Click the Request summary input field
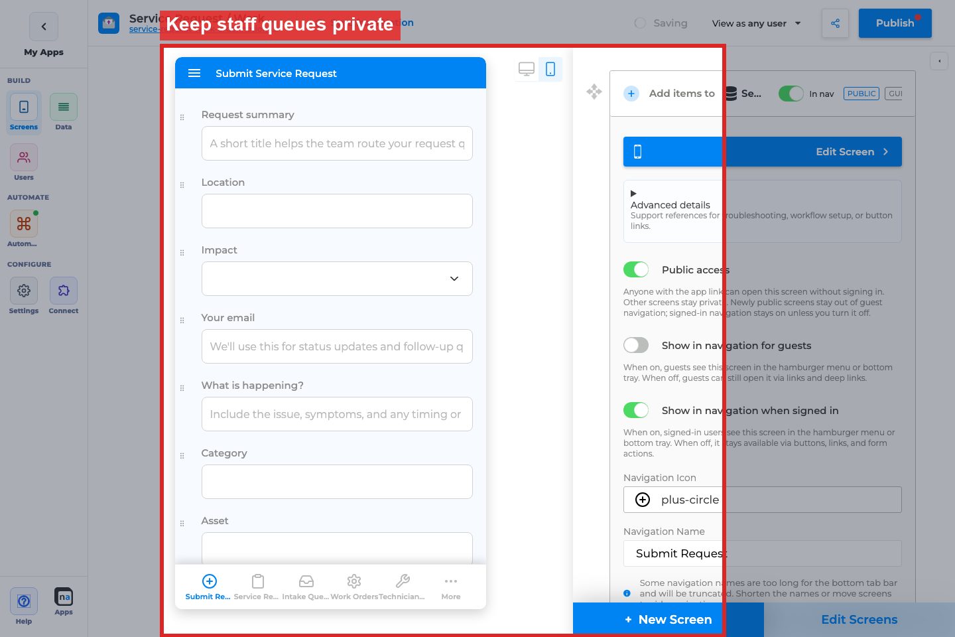This screenshot has height=637, width=955. (x=337, y=143)
